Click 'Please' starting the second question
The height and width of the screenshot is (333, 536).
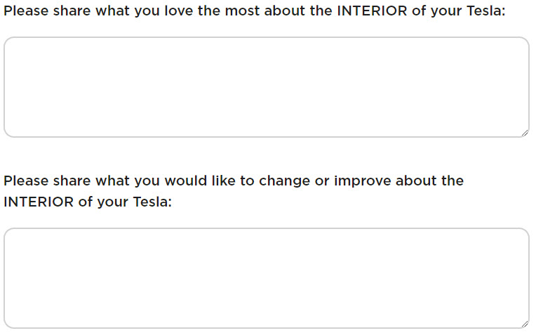coord(25,181)
